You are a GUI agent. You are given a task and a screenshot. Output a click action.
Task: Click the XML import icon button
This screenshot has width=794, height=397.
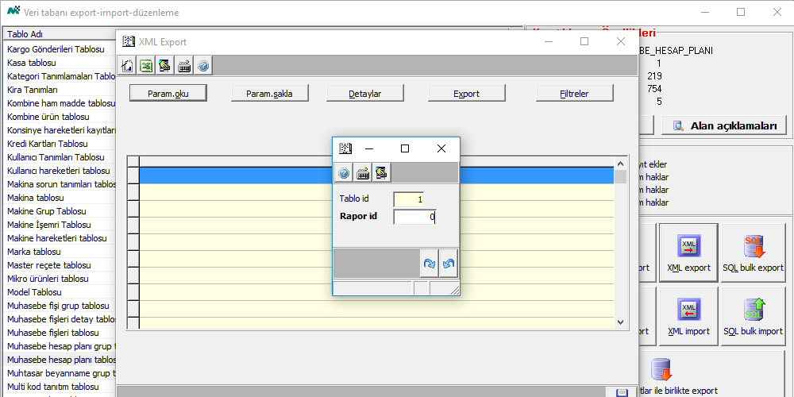pyautogui.click(x=688, y=317)
